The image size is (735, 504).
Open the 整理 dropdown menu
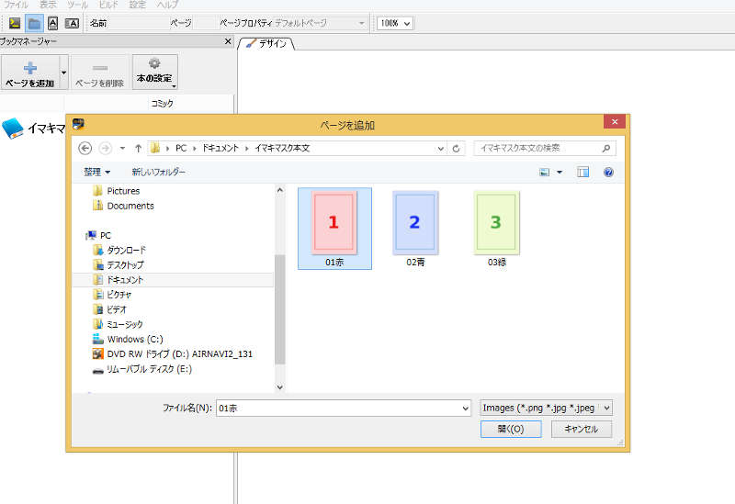click(x=97, y=172)
